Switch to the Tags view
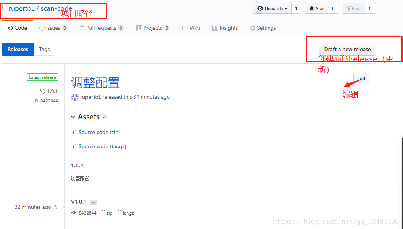 click(x=44, y=49)
